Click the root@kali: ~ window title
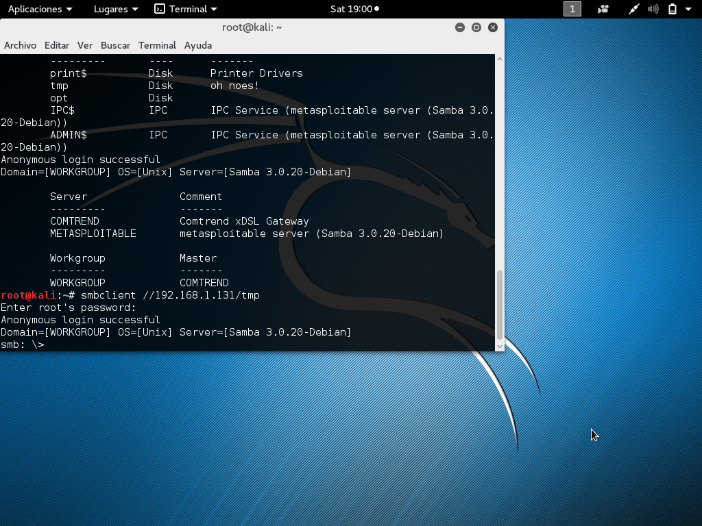Viewport: 702px width, 526px height. [x=252, y=27]
